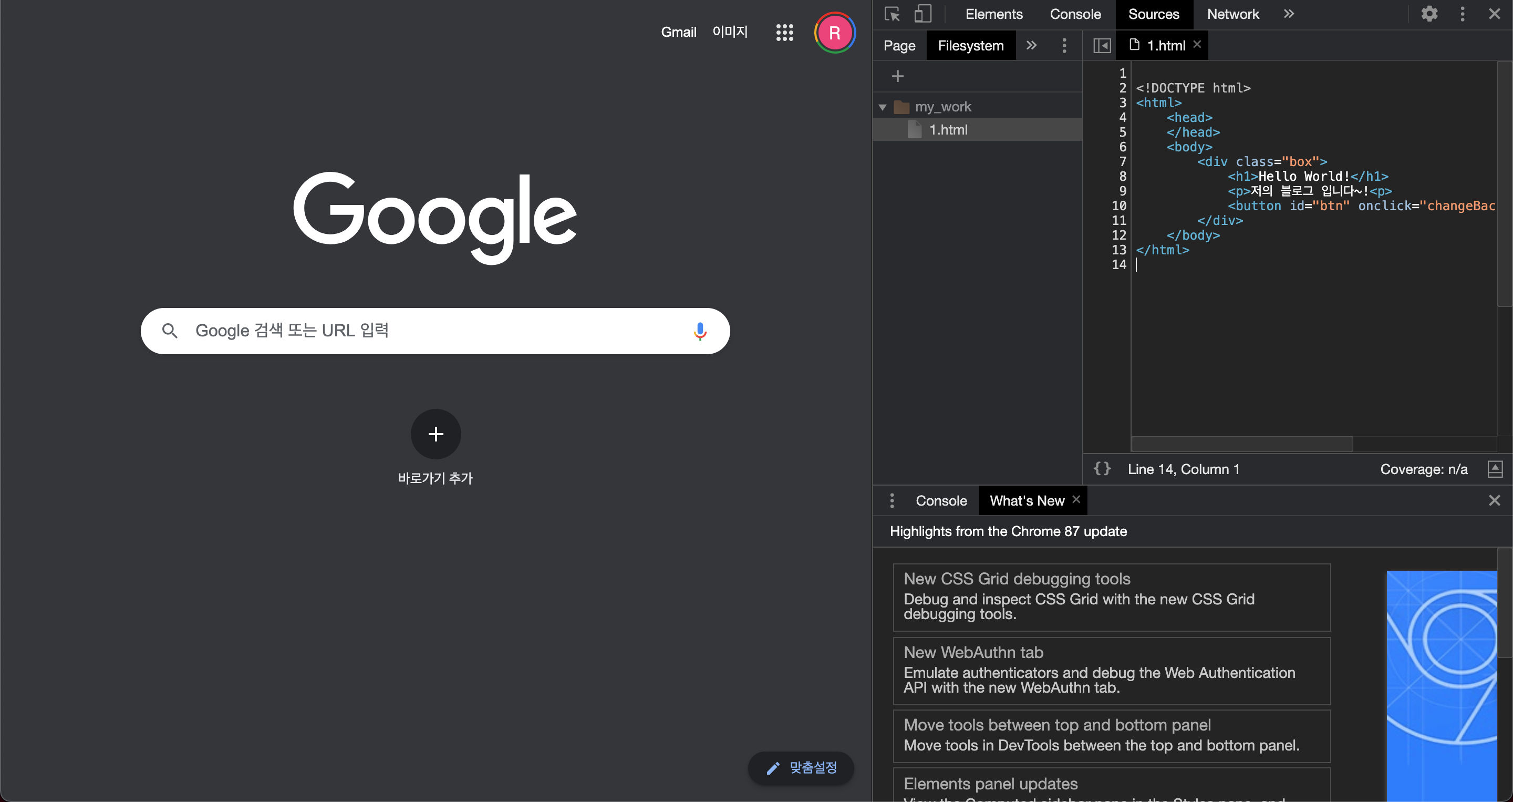Screen dimensions: 1513x802
Task: Switch to the drawer Console tab
Action: tap(941, 500)
